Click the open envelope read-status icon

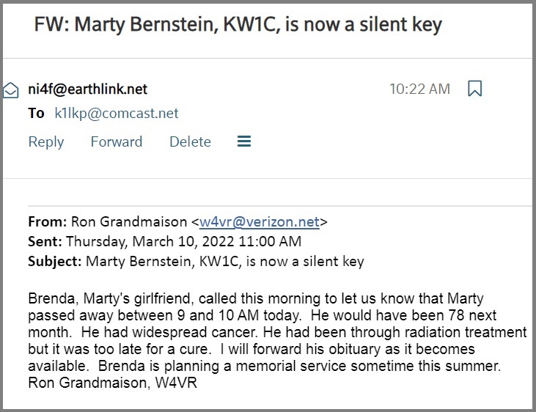[10, 90]
